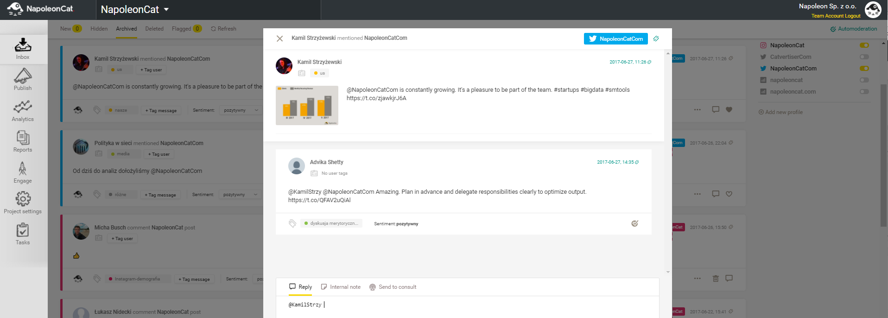
Task: Select the Deleted inbox tab
Action: (154, 29)
